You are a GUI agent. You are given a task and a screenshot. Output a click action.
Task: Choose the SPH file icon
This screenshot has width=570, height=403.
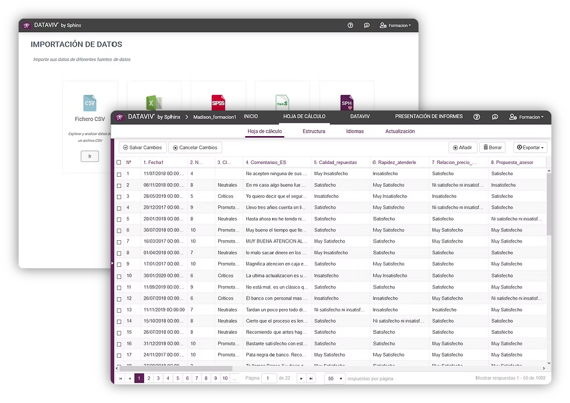click(347, 103)
